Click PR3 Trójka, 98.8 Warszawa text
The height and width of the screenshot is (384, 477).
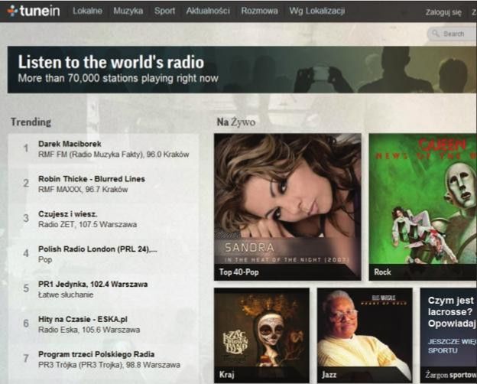pyautogui.click(x=109, y=365)
